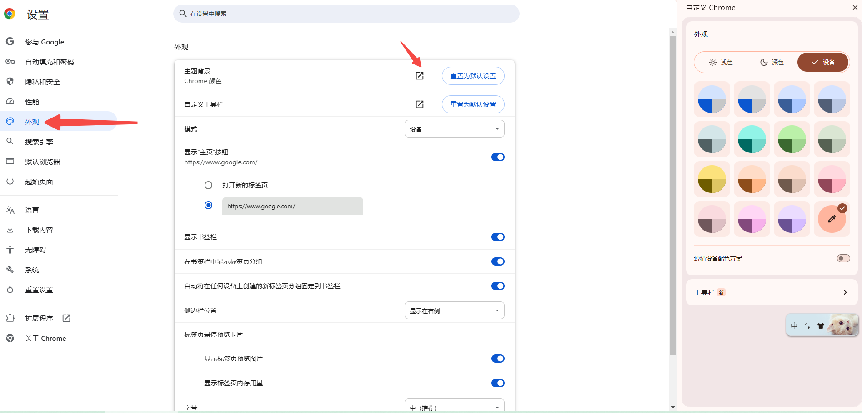862x413 pixels.
Task: Click the key icon for 自动填充和密码
Action: [x=10, y=62]
